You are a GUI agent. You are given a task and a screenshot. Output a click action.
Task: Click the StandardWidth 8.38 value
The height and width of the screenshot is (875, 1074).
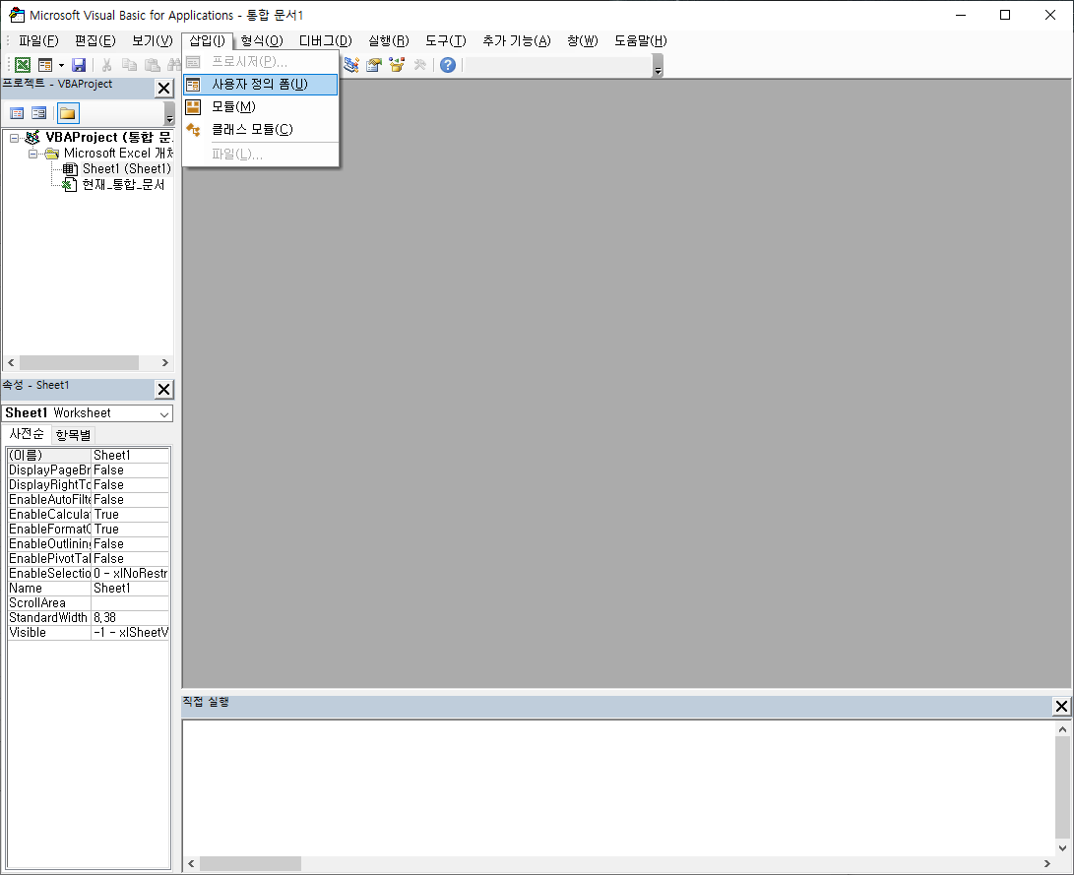pyautogui.click(x=130, y=617)
